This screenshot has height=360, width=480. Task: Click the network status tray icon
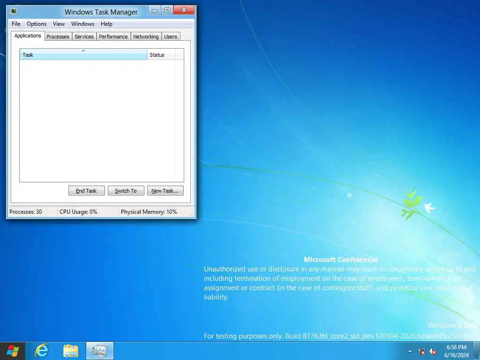coord(421,351)
